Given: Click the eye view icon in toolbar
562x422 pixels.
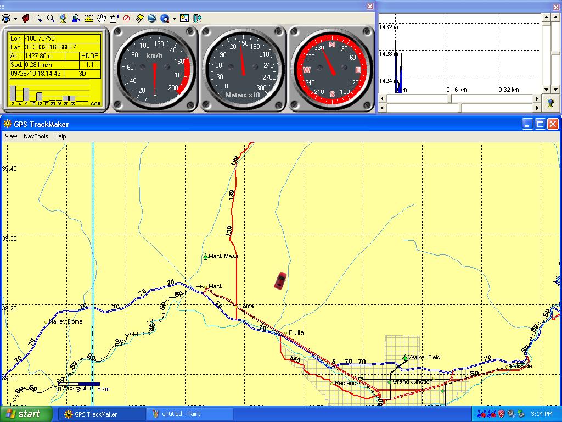Looking at the screenshot, I should [x=6, y=19].
